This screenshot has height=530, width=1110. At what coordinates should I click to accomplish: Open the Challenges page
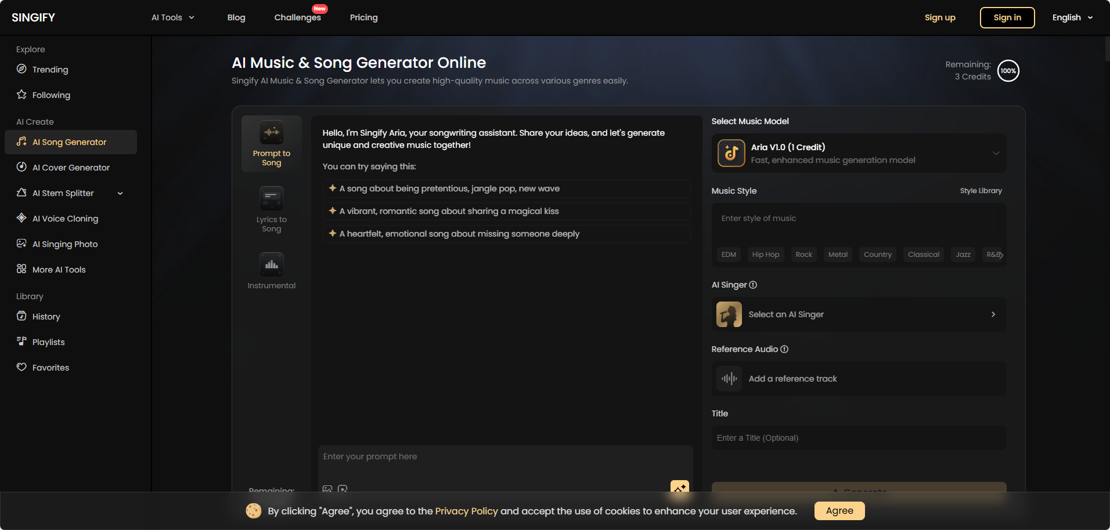[x=297, y=17]
